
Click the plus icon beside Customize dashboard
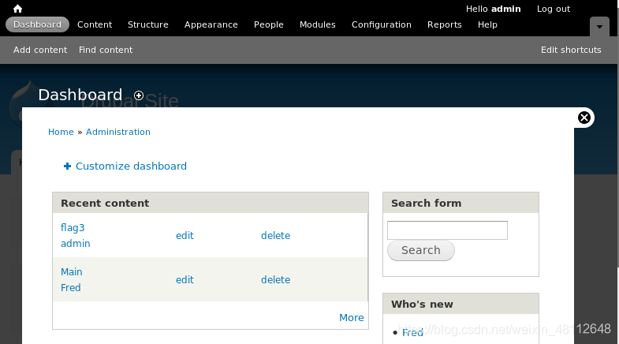tap(68, 166)
